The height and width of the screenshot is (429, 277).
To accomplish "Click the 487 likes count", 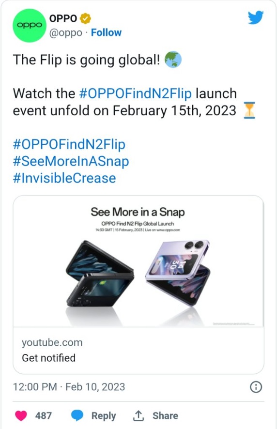I will (x=43, y=415).
